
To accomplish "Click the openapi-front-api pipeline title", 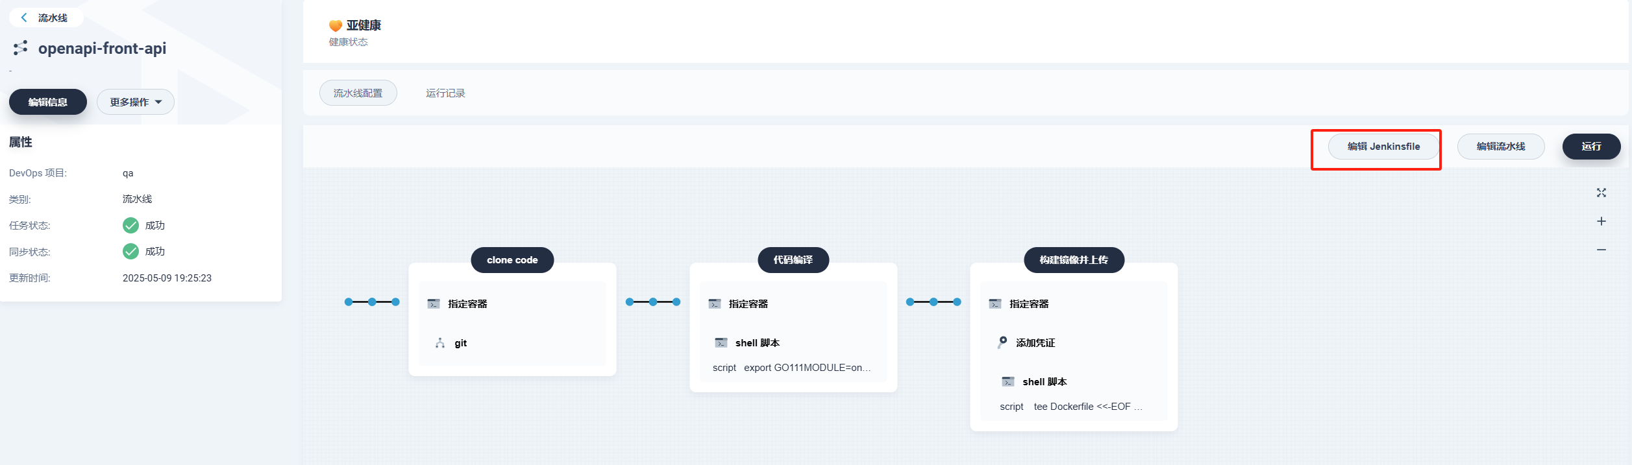I will click(102, 48).
